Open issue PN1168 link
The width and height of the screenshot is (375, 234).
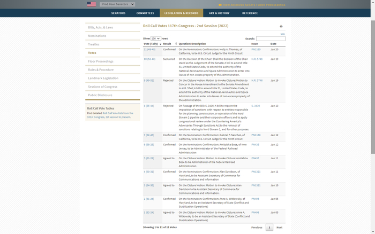pyautogui.click(x=256, y=135)
